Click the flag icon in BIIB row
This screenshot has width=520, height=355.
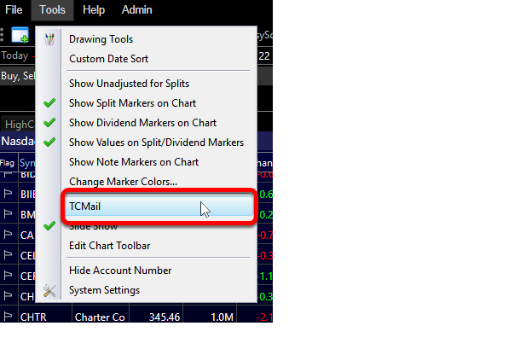pyautogui.click(x=8, y=193)
